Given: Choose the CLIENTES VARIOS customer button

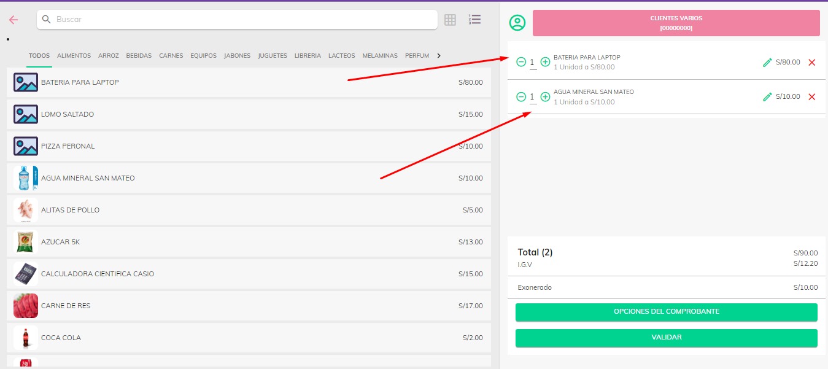Looking at the screenshot, I should (676, 23).
